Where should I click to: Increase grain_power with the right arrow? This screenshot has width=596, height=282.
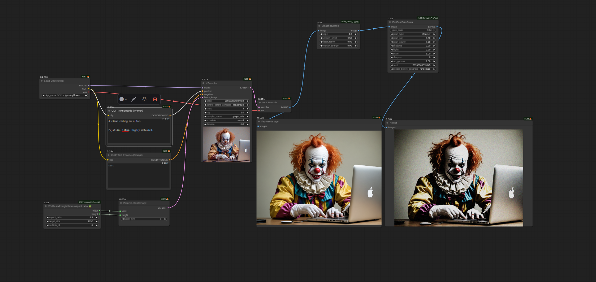pos(434,42)
